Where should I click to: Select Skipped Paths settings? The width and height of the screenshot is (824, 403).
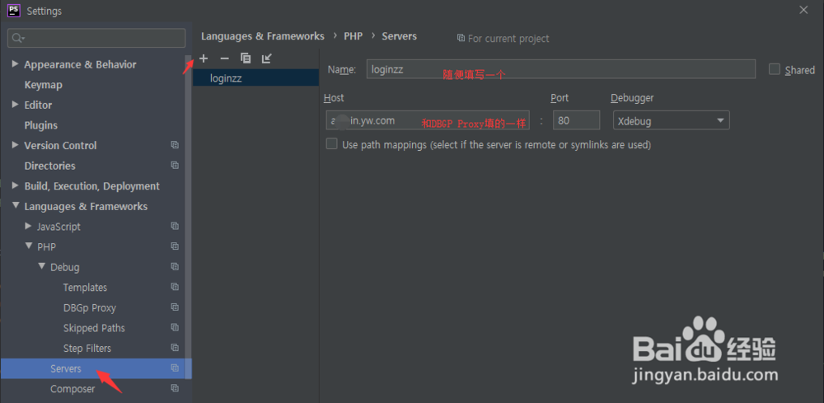point(94,328)
